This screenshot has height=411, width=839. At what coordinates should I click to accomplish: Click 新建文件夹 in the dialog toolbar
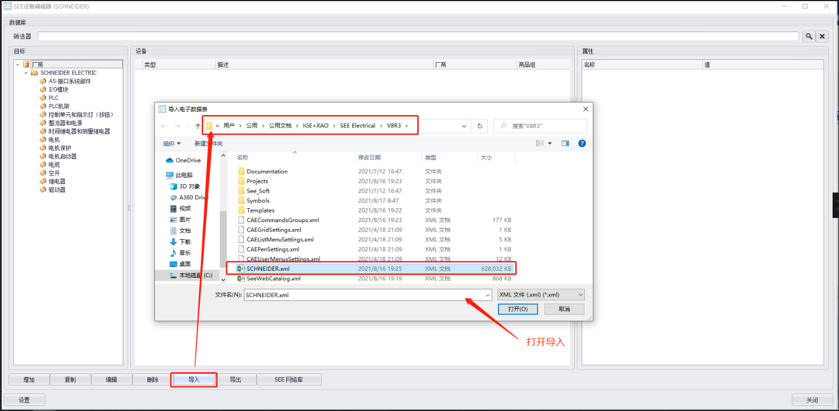(209, 143)
